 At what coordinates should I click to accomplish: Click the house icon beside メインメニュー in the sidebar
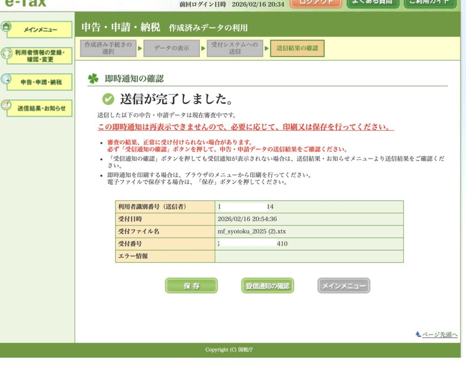point(6,26)
